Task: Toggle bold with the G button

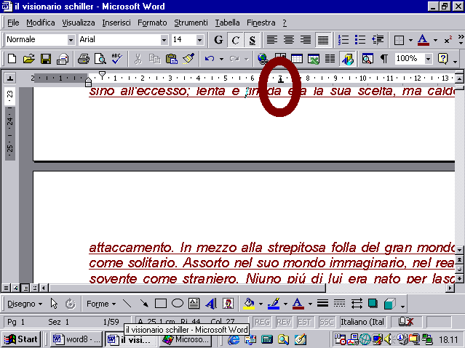Action: coord(218,40)
